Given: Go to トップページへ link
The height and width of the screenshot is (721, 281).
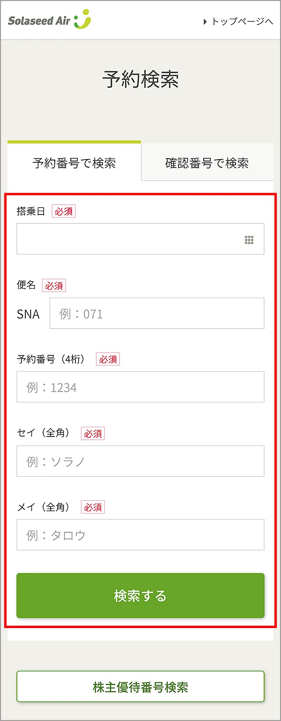Looking at the screenshot, I should [238, 22].
